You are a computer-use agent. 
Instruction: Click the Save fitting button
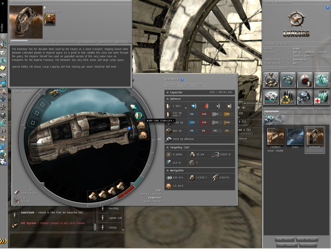coord(185,85)
